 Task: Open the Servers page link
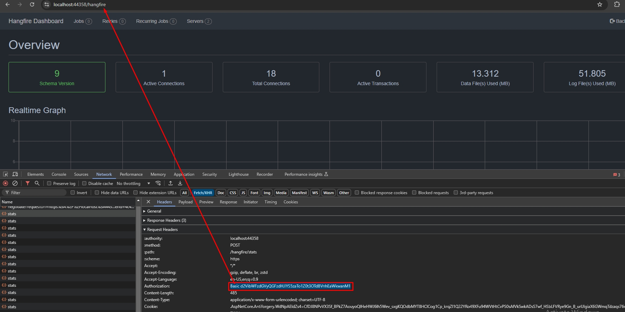click(x=199, y=21)
